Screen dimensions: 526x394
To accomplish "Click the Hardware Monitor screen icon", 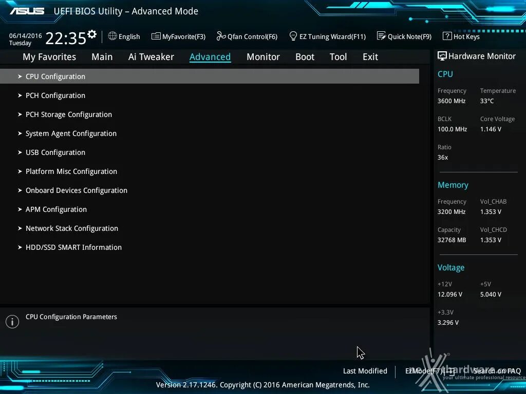I will tap(442, 56).
